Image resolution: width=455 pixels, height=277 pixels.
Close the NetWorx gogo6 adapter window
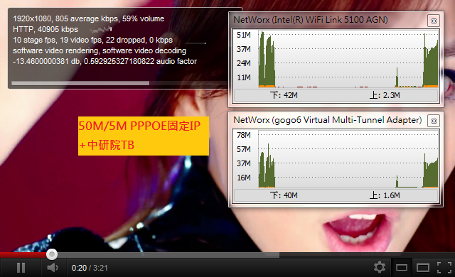tap(434, 121)
